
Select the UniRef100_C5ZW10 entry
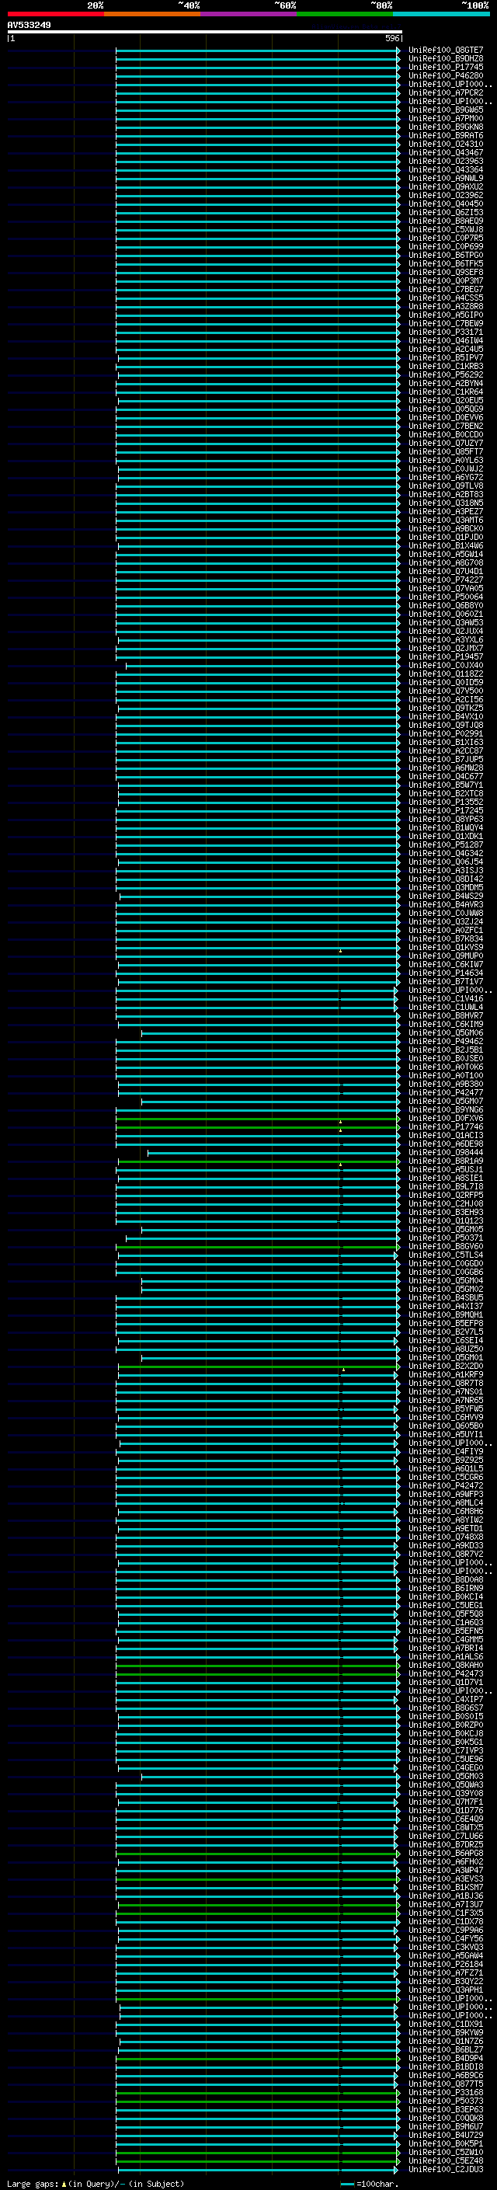445,2153
